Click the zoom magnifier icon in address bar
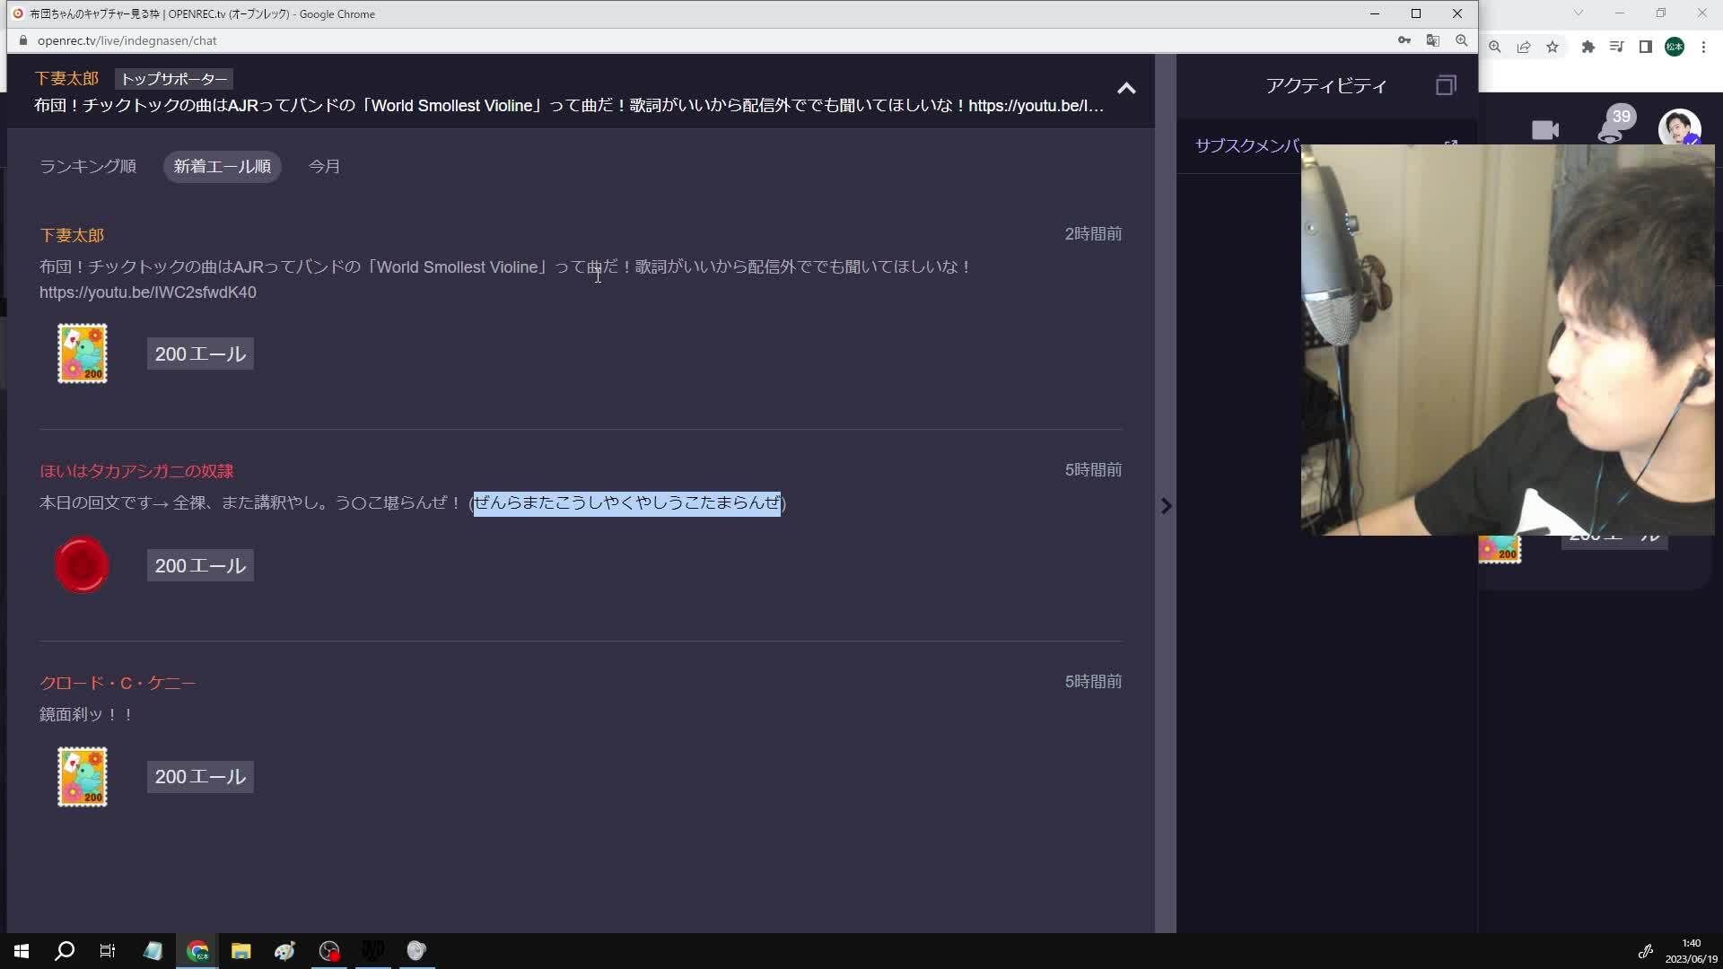1723x969 pixels. pyautogui.click(x=1462, y=40)
